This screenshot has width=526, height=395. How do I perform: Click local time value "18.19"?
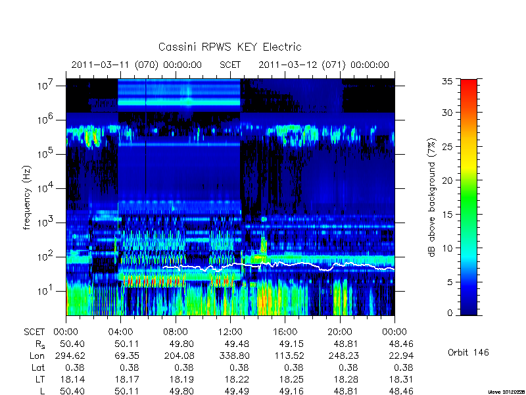point(182,380)
